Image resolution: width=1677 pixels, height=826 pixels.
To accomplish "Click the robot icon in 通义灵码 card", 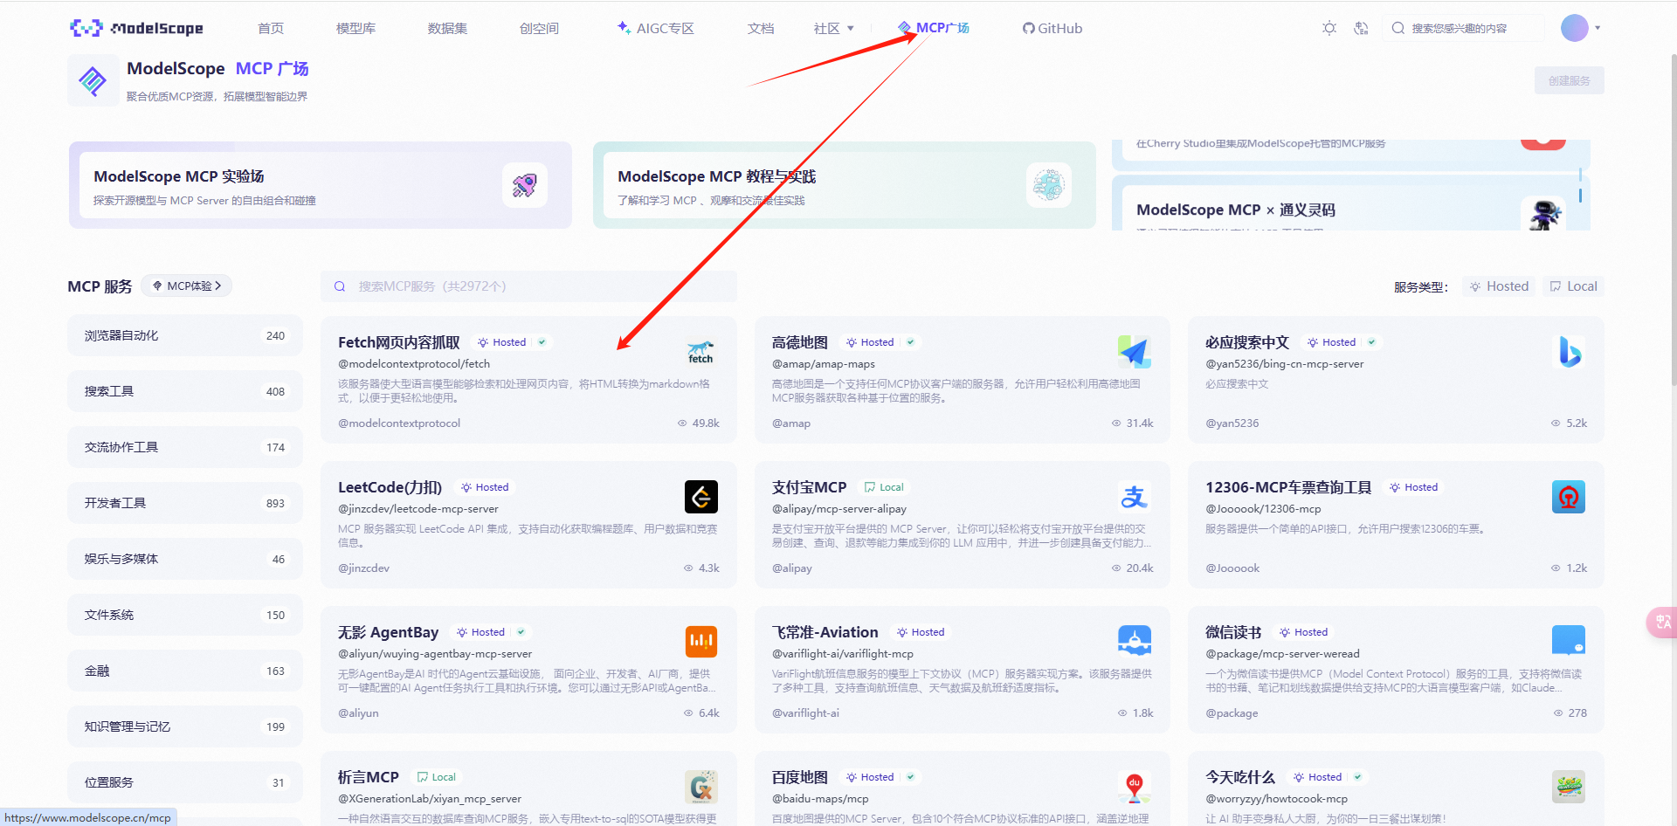I will (1544, 214).
